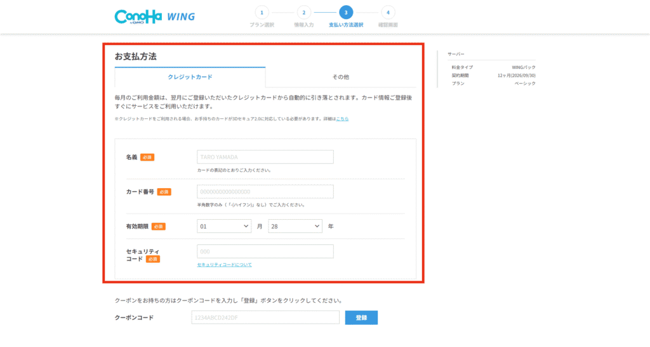The width and height of the screenshot is (650, 347).
Task: Go to step 1 circle indicator
Action: 261,12
